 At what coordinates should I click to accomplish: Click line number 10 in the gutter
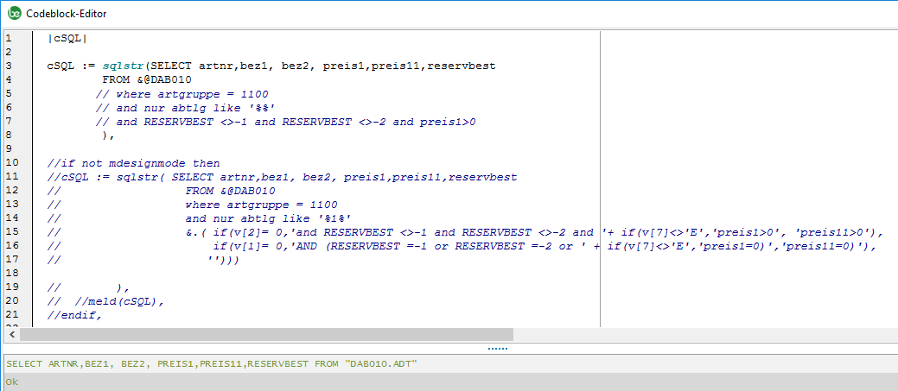pyautogui.click(x=10, y=163)
